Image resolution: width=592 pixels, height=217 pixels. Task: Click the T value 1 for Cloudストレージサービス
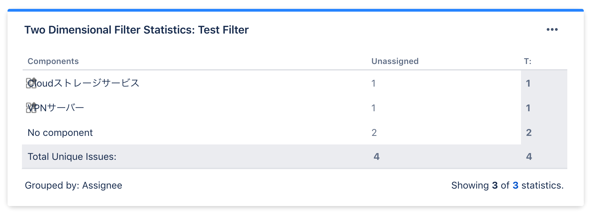point(528,83)
